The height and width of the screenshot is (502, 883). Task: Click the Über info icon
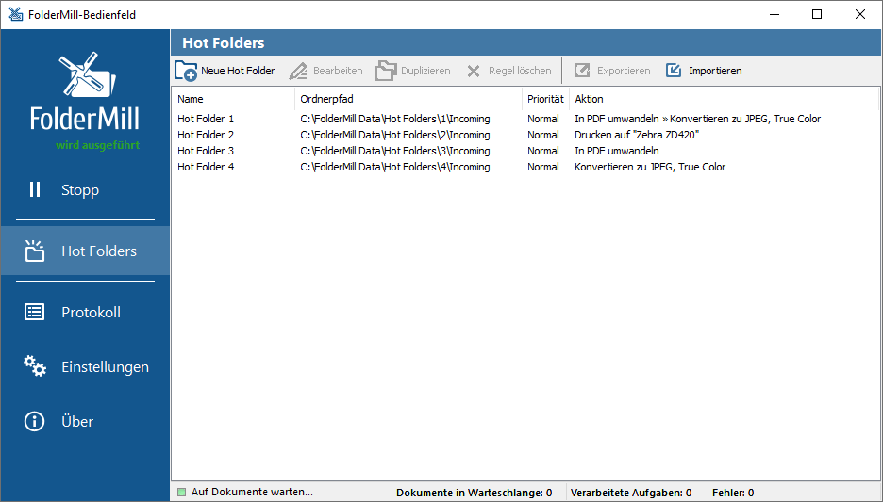click(34, 421)
